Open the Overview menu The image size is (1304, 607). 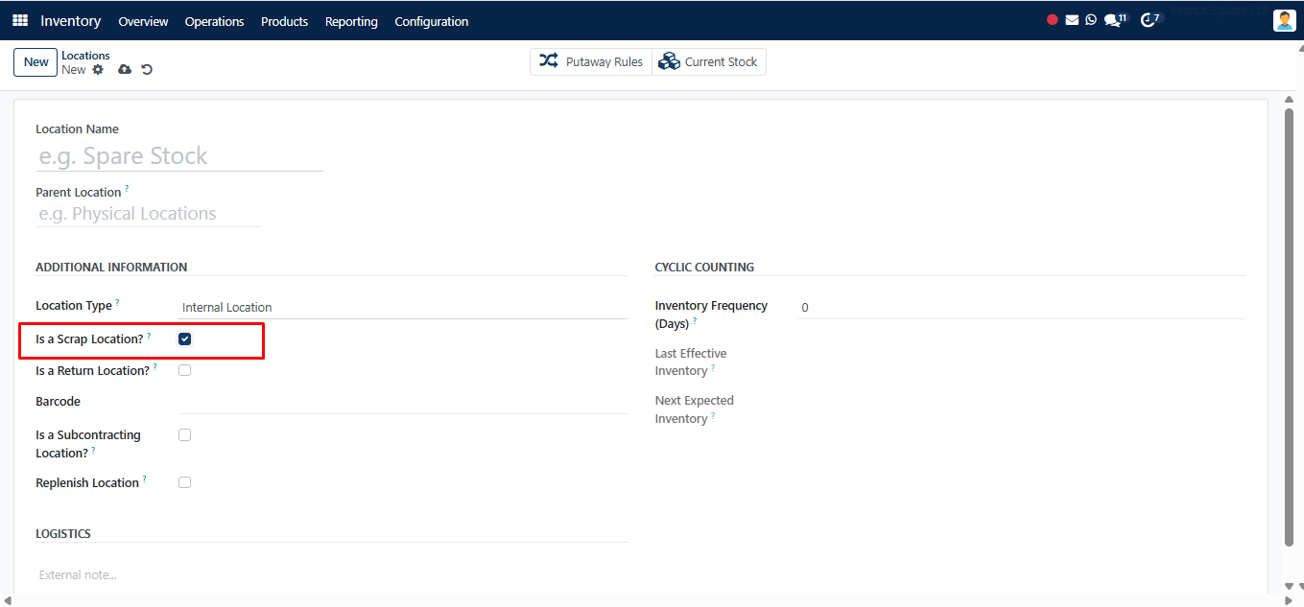click(x=143, y=21)
